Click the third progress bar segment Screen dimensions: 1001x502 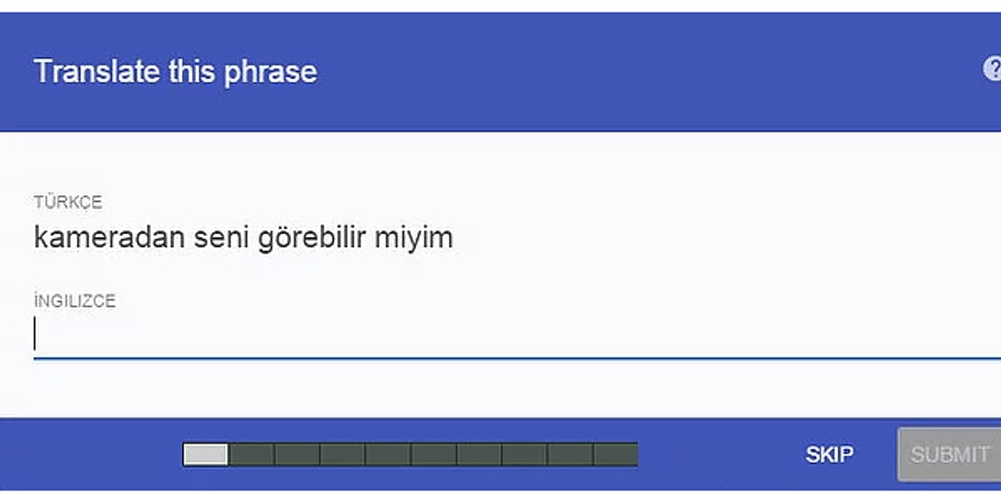(297, 454)
